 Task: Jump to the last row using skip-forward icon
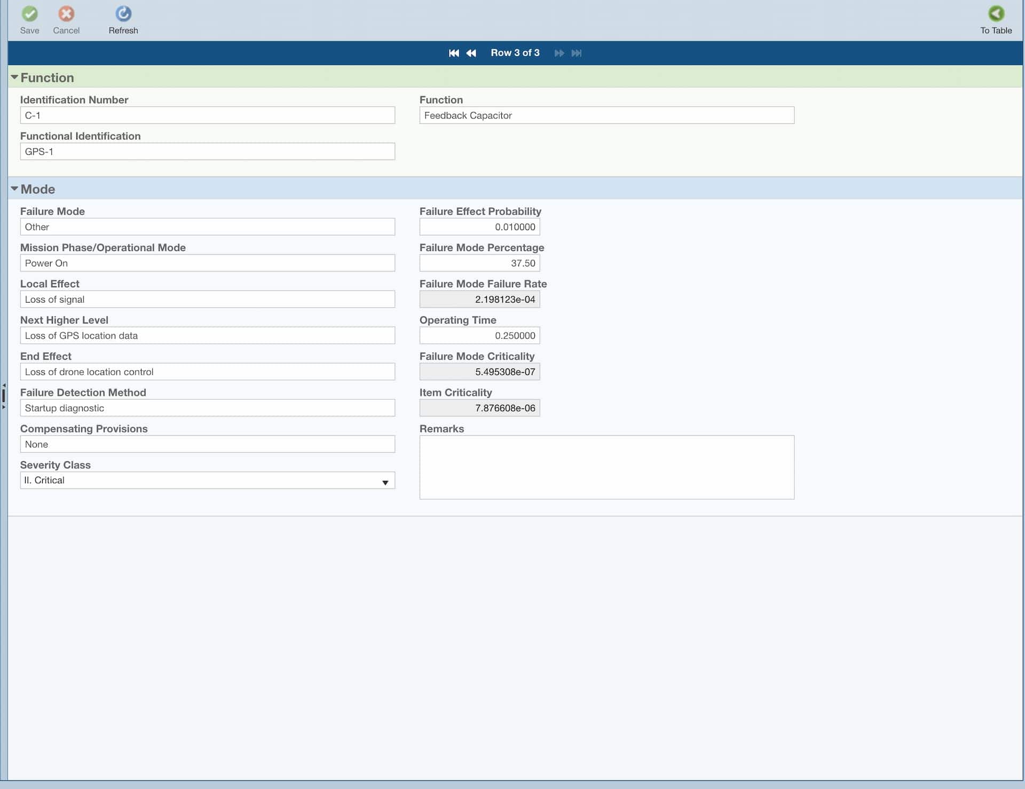577,53
